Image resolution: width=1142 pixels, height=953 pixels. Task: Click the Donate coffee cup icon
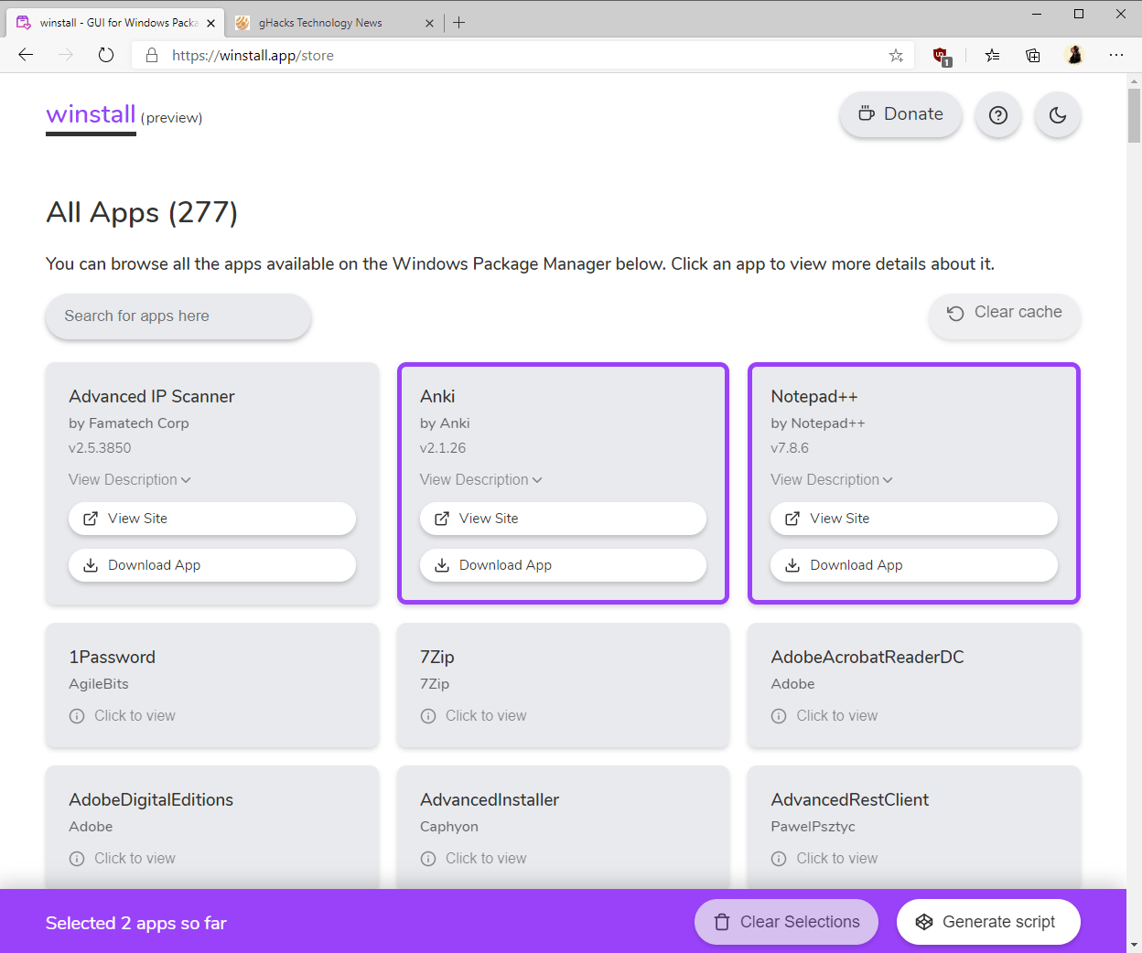point(867,113)
